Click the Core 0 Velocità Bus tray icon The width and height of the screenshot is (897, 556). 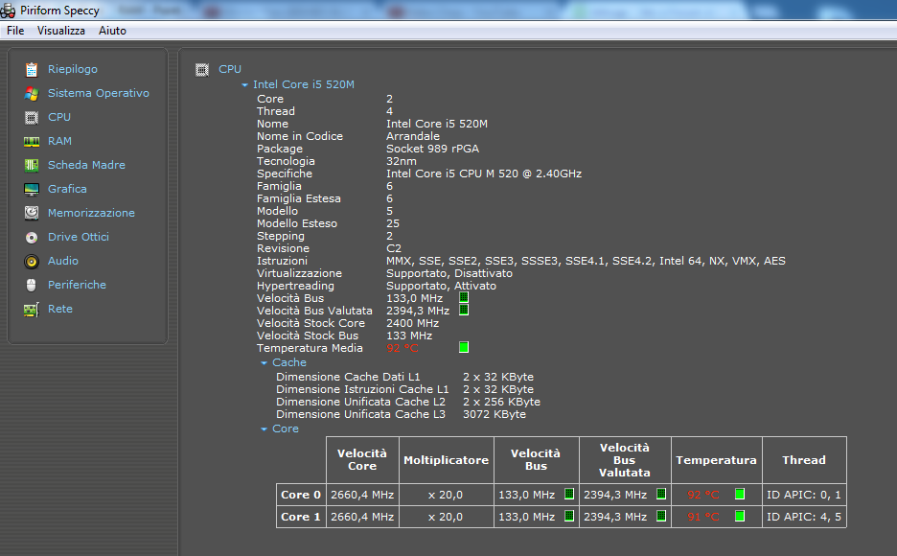569,494
